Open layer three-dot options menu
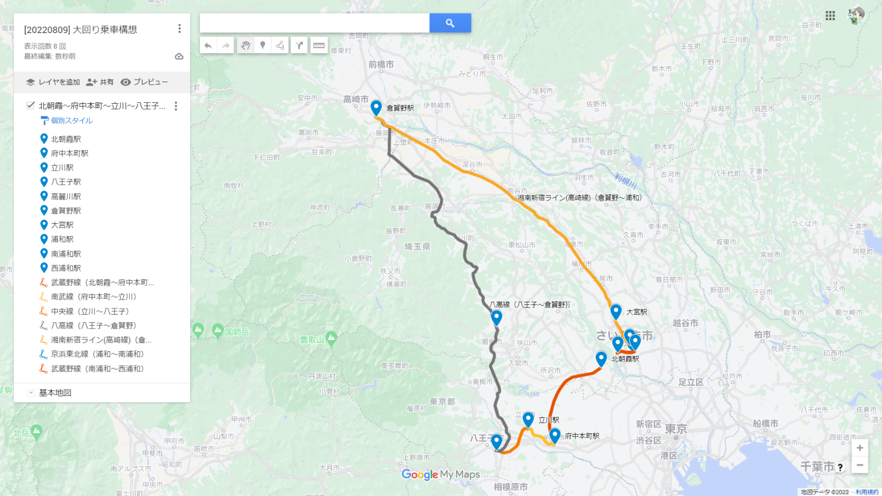Viewport: 882px width, 496px height. click(x=176, y=106)
